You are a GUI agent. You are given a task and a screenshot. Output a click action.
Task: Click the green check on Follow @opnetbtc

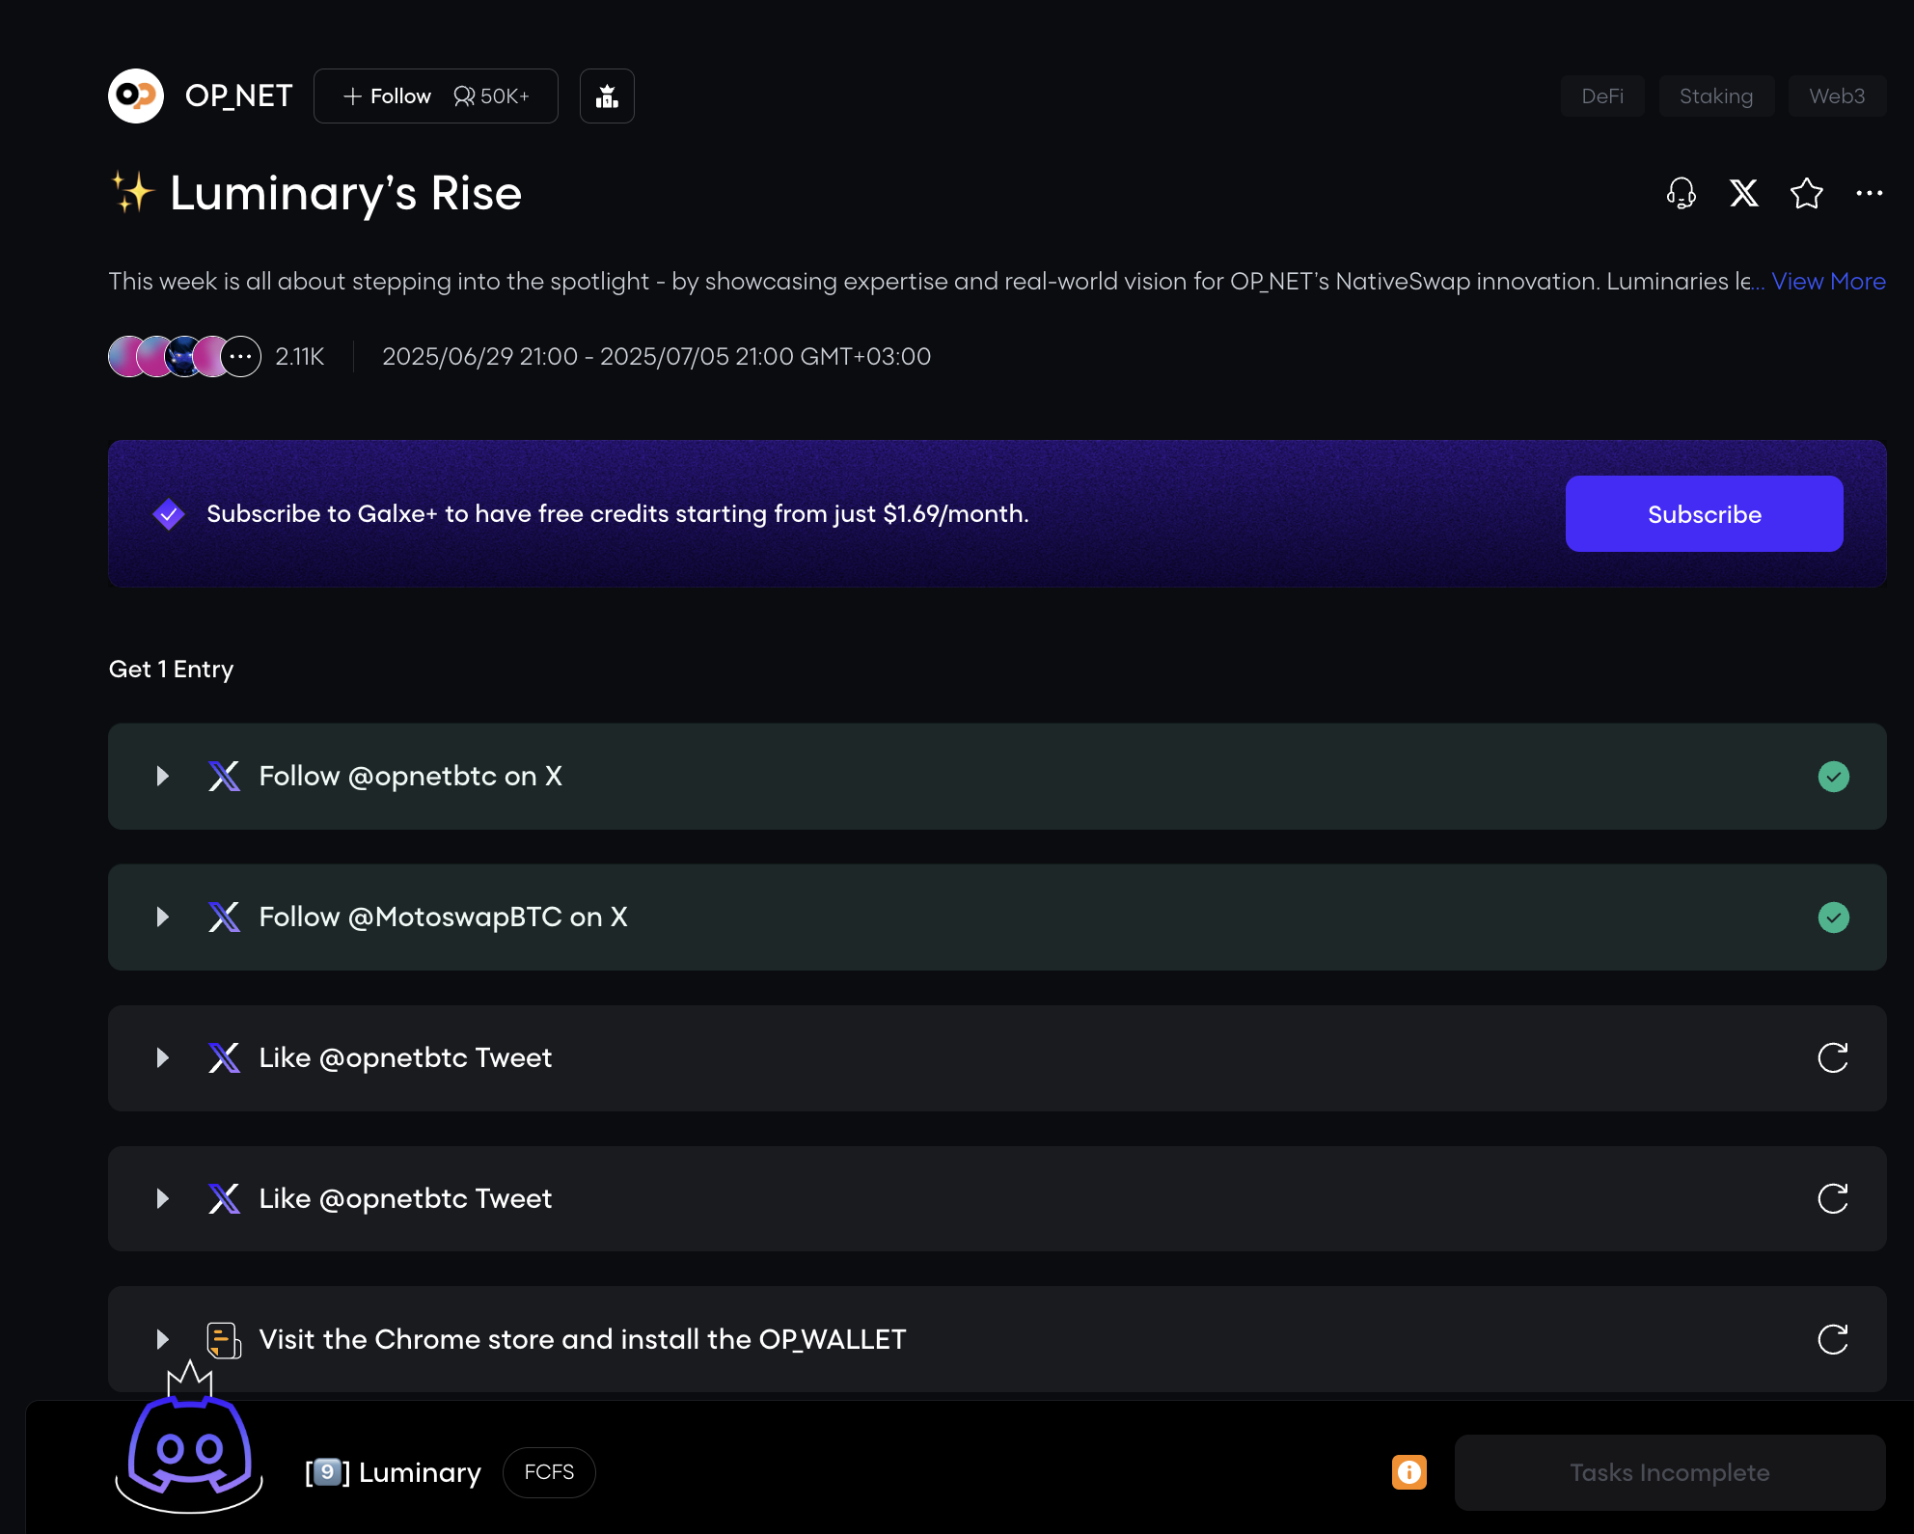[1833, 777]
